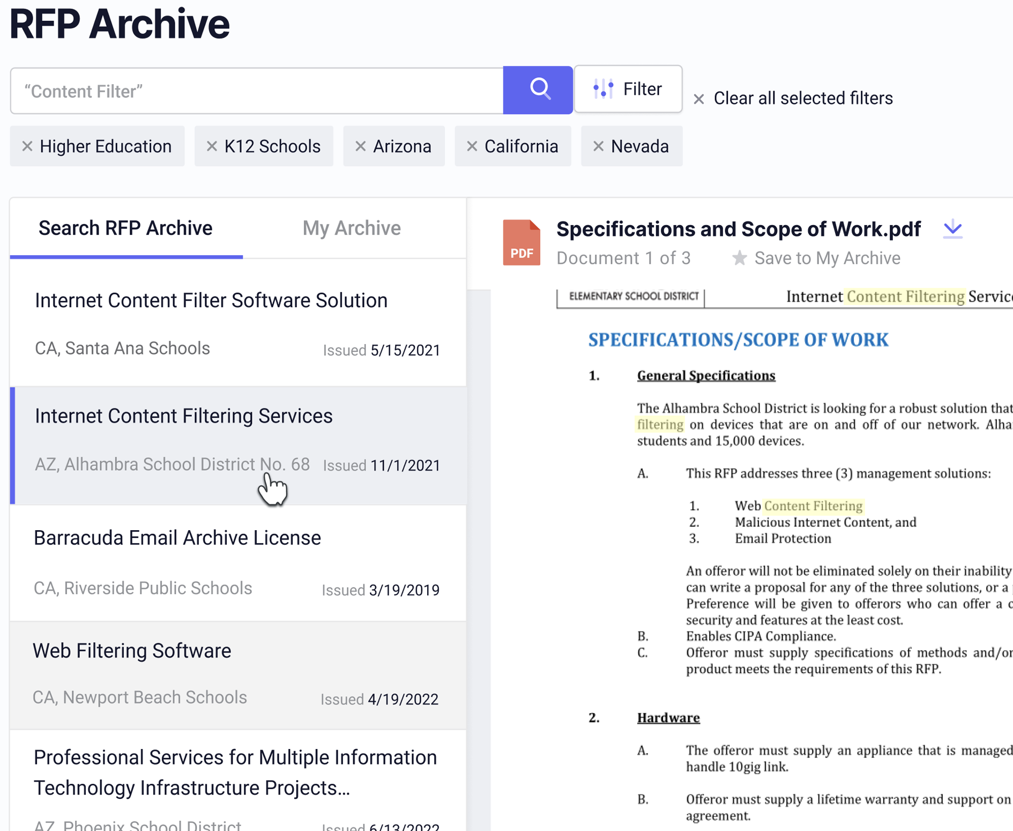Select the Internet Content Filtering Services result
Screen dimensions: 1013x831
(x=184, y=416)
